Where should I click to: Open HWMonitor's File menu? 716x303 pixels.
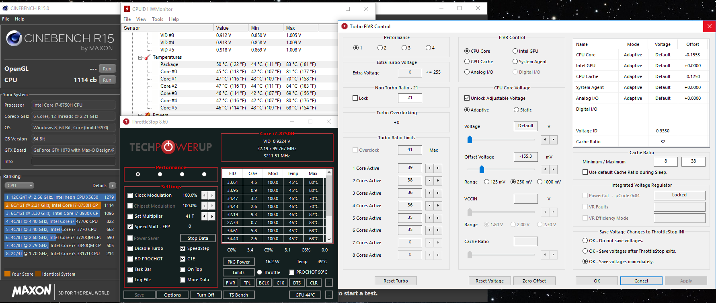point(127,19)
